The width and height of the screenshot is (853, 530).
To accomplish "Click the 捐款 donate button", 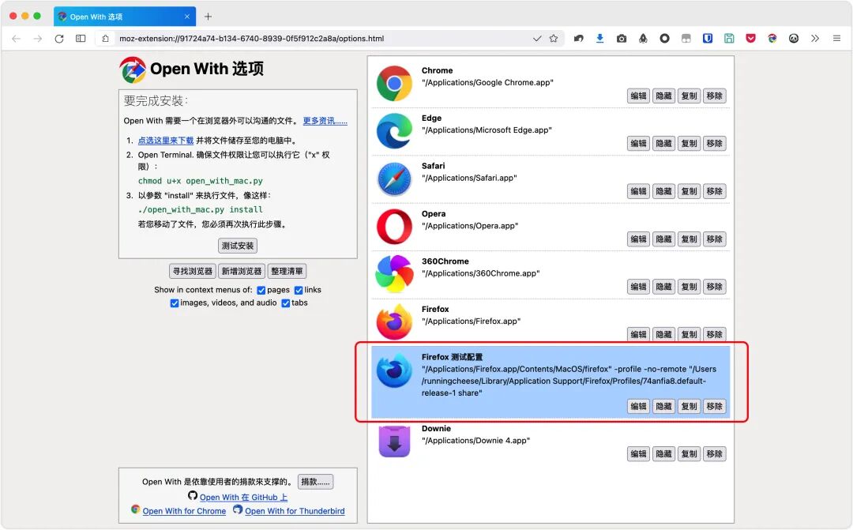I will click(315, 482).
